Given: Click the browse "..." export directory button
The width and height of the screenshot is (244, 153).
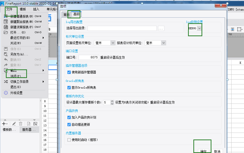Looking at the screenshot, I should point(161,28).
